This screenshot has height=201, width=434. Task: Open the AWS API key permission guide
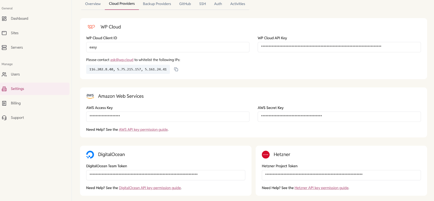(x=143, y=130)
